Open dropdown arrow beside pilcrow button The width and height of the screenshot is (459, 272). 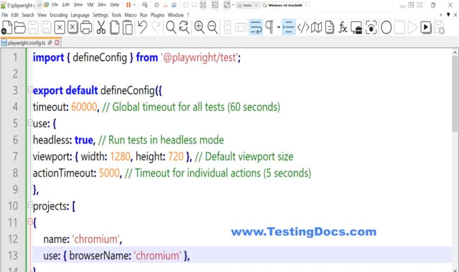(278, 28)
